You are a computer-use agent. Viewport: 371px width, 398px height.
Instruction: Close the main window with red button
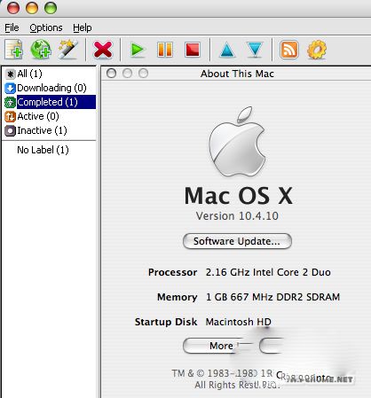point(13,8)
